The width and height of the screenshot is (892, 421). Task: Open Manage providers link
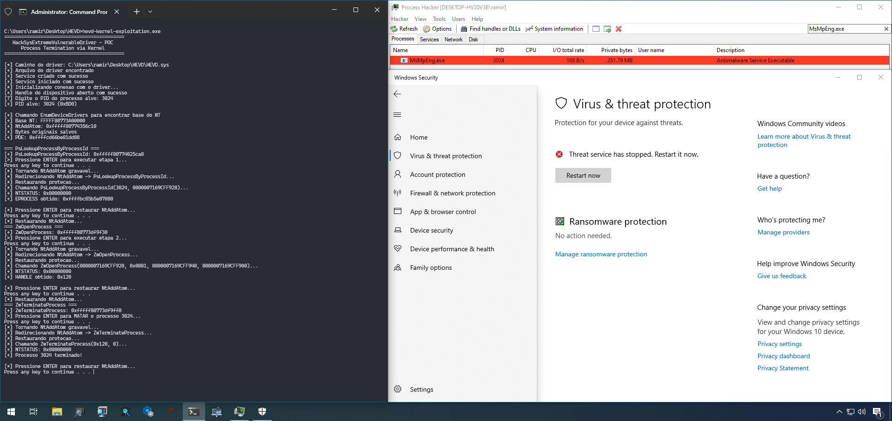pos(784,232)
